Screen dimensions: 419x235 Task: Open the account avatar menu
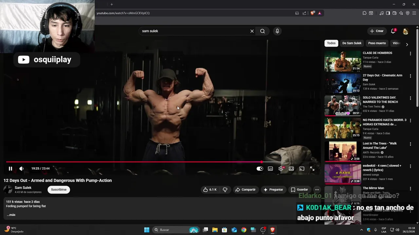(406, 31)
